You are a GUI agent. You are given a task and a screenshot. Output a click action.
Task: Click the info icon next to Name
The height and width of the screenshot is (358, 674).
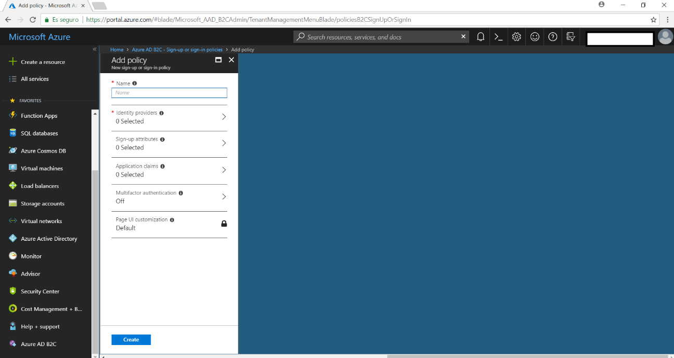point(135,84)
